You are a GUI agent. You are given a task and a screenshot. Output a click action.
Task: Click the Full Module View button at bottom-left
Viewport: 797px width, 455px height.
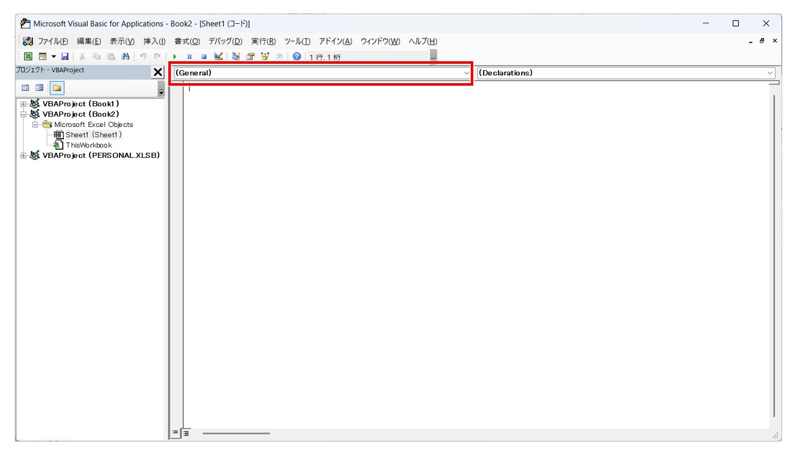coord(185,433)
